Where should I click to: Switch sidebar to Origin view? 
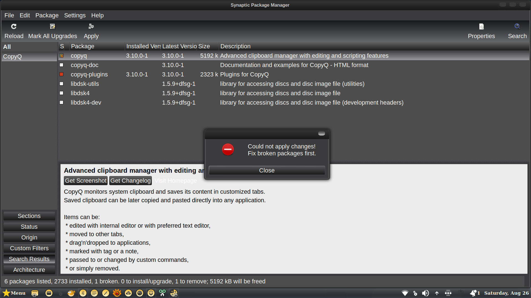coord(29,238)
